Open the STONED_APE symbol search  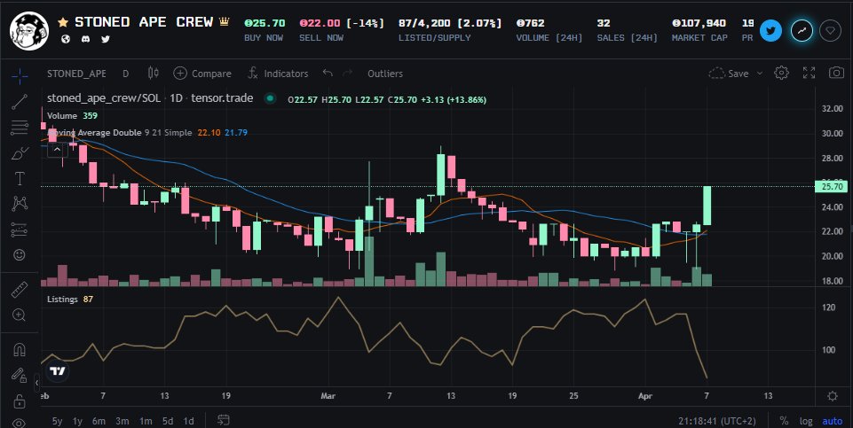coord(76,74)
